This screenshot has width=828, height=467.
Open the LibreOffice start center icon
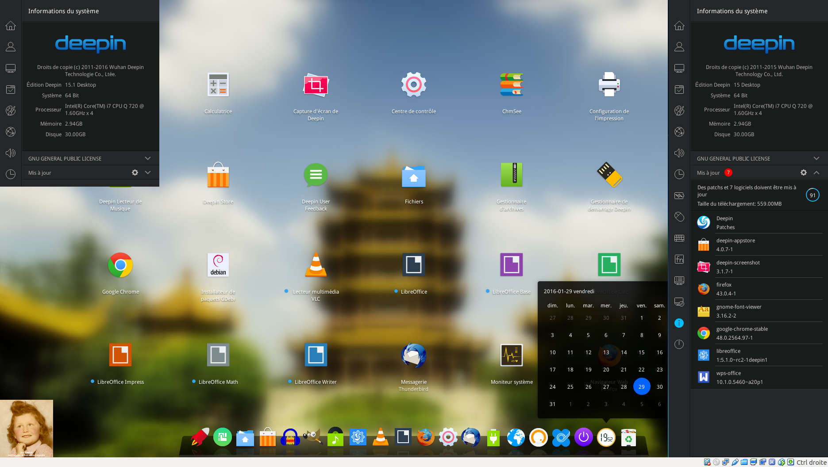414,265
